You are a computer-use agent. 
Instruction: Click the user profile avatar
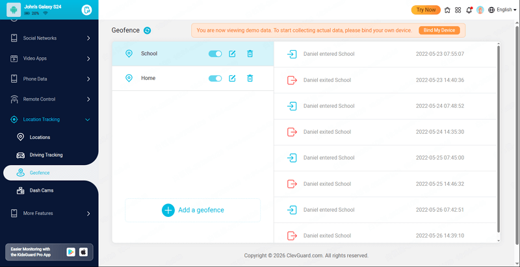pyautogui.click(x=480, y=10)
